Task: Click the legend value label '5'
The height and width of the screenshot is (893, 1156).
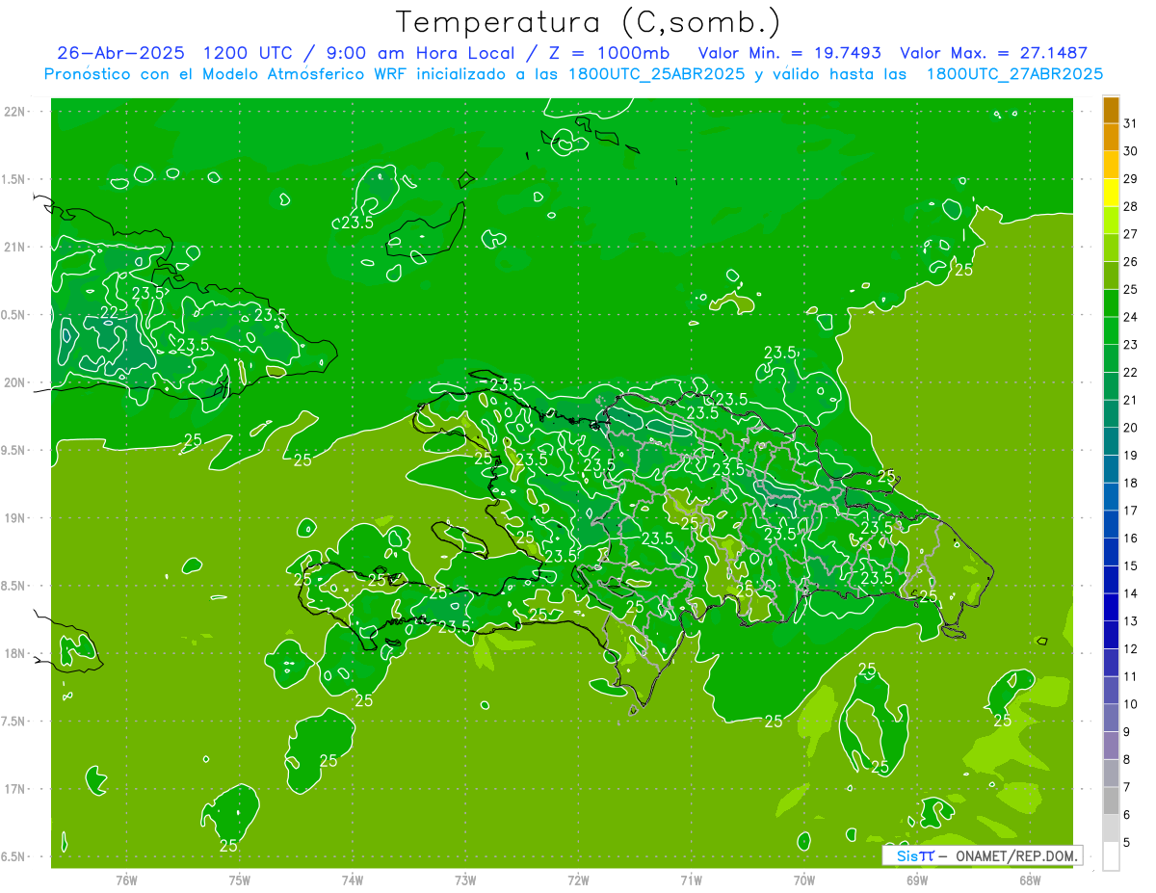Action: [x=1126, y=843]
